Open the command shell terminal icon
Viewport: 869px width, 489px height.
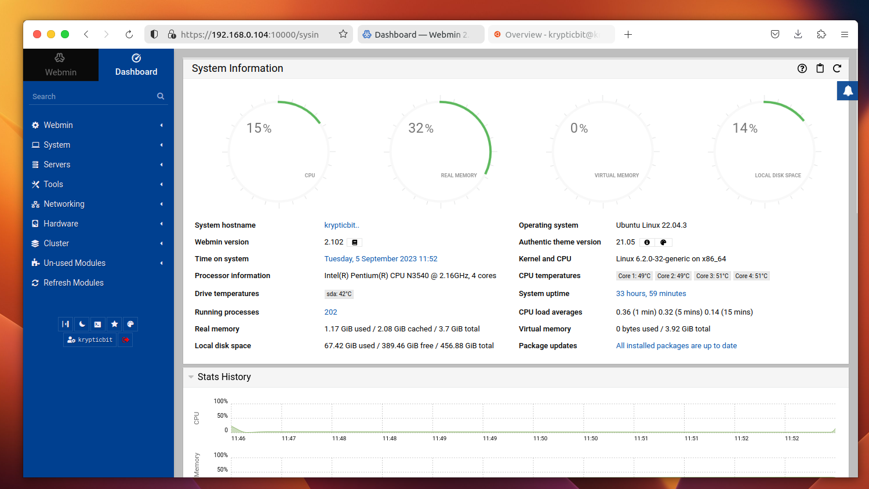tap(98, 324)
